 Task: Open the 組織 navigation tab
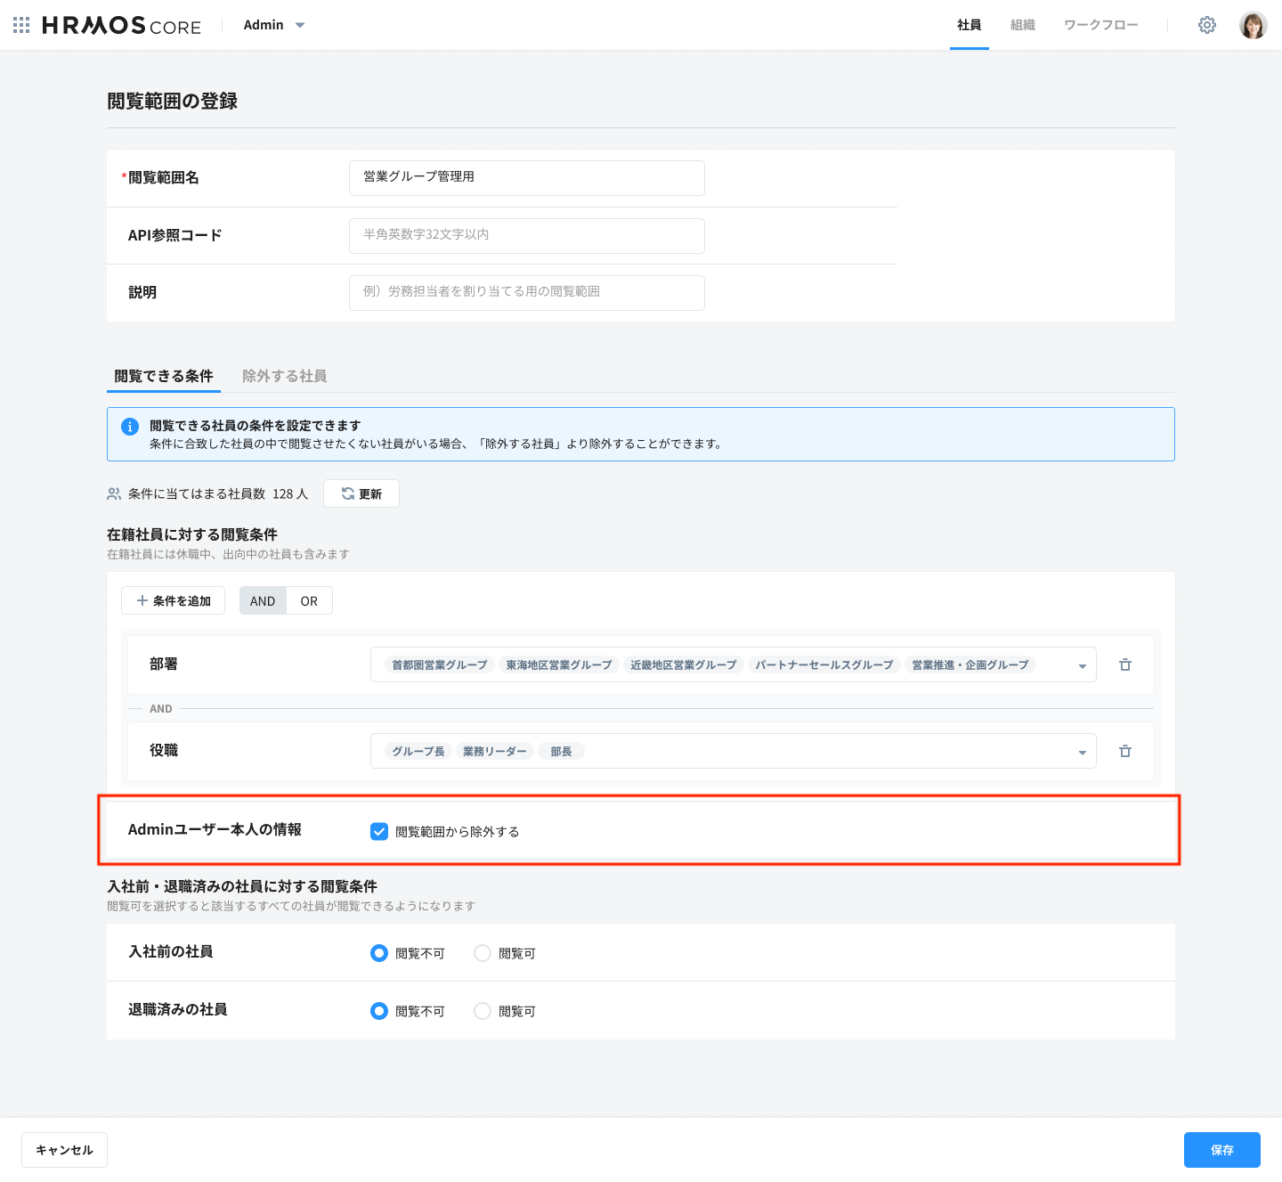click(1022, 25)
